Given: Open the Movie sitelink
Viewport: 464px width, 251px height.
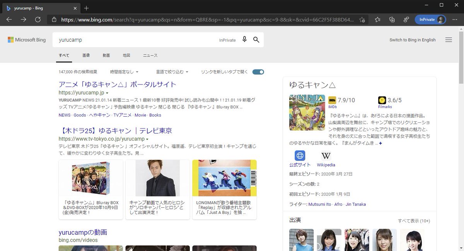Looking at the screenshot, I should tap(140, 115).
